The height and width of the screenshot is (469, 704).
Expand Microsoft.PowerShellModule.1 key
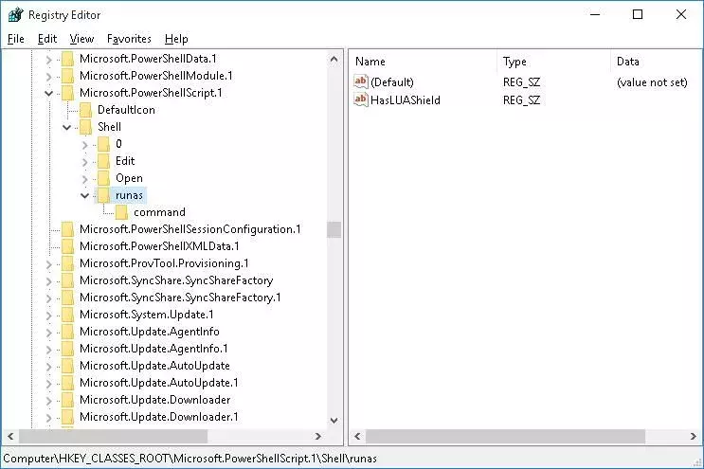point(49,77)
